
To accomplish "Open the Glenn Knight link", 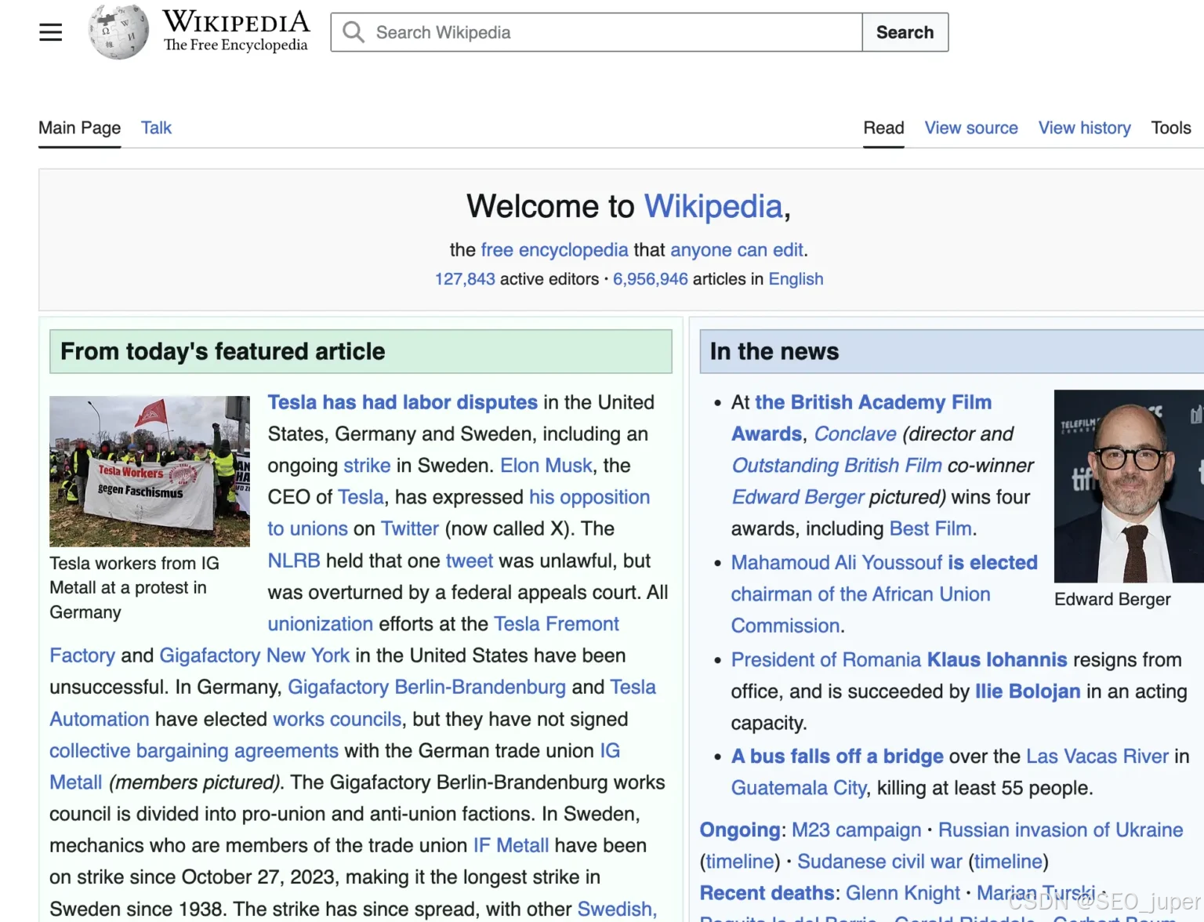I will pyautogui.click(x=903, y=893).
